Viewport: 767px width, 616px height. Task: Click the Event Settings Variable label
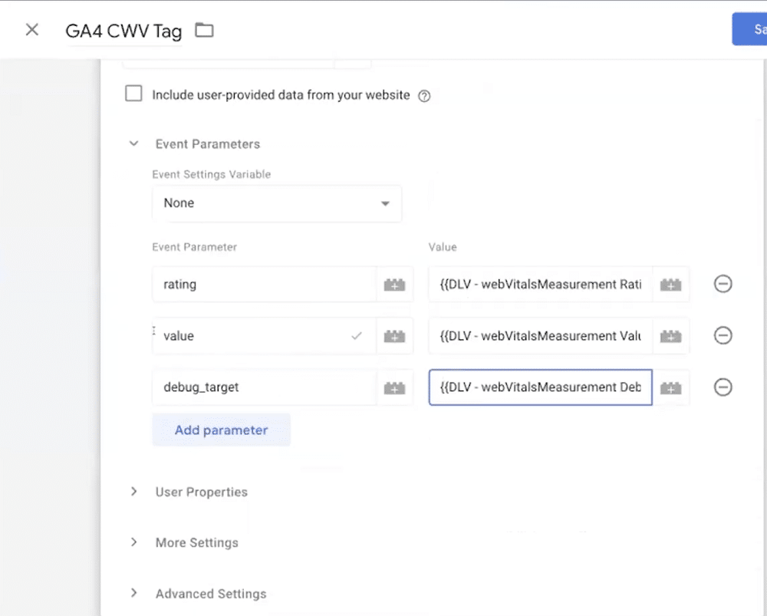tap(212, 174)
